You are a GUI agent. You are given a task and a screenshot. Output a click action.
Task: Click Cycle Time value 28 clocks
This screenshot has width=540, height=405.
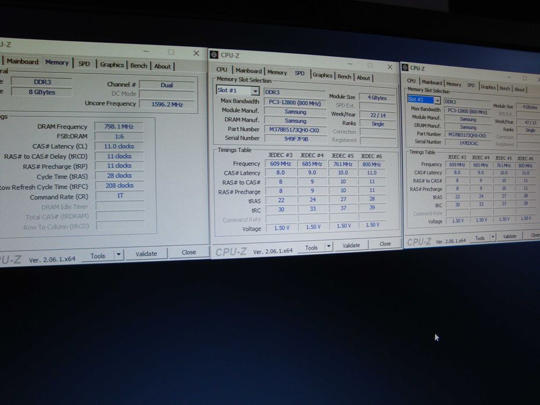coord(119,175)
